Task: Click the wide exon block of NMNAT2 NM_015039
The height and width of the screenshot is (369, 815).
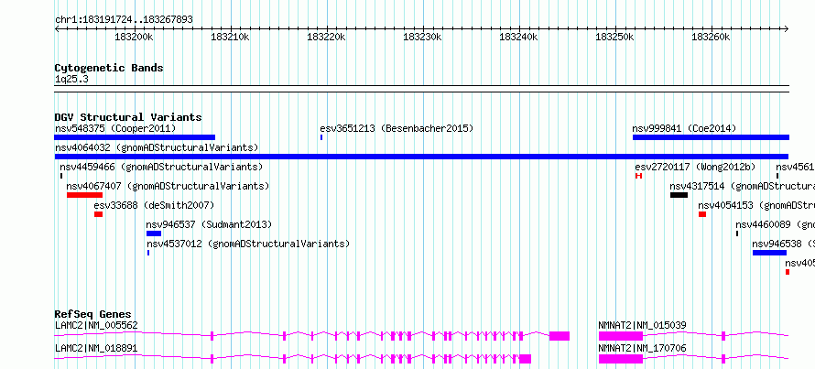Action: pos(621,336)
